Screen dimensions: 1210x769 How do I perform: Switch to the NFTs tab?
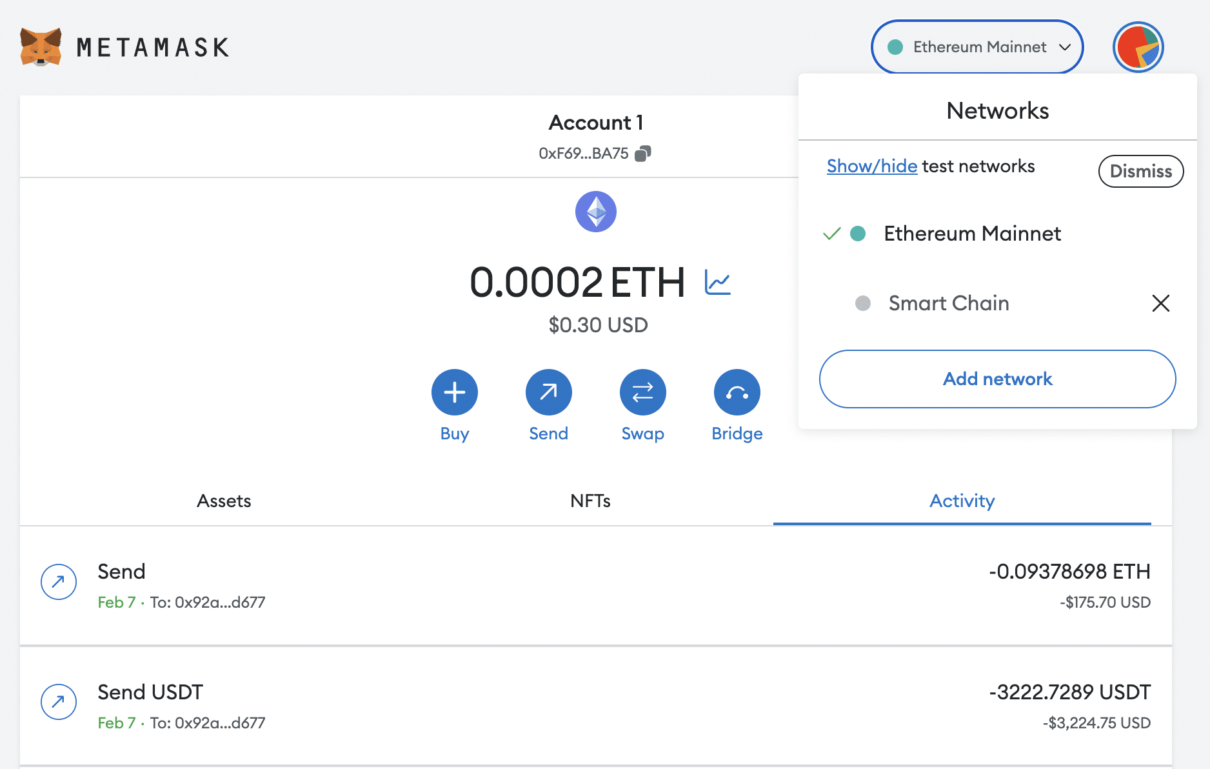click(x=590, y=501)
